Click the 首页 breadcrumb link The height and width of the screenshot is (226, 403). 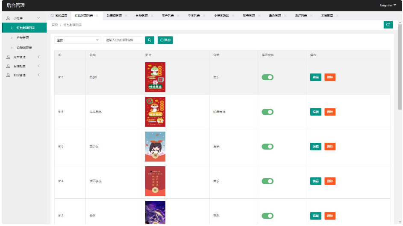55,25
